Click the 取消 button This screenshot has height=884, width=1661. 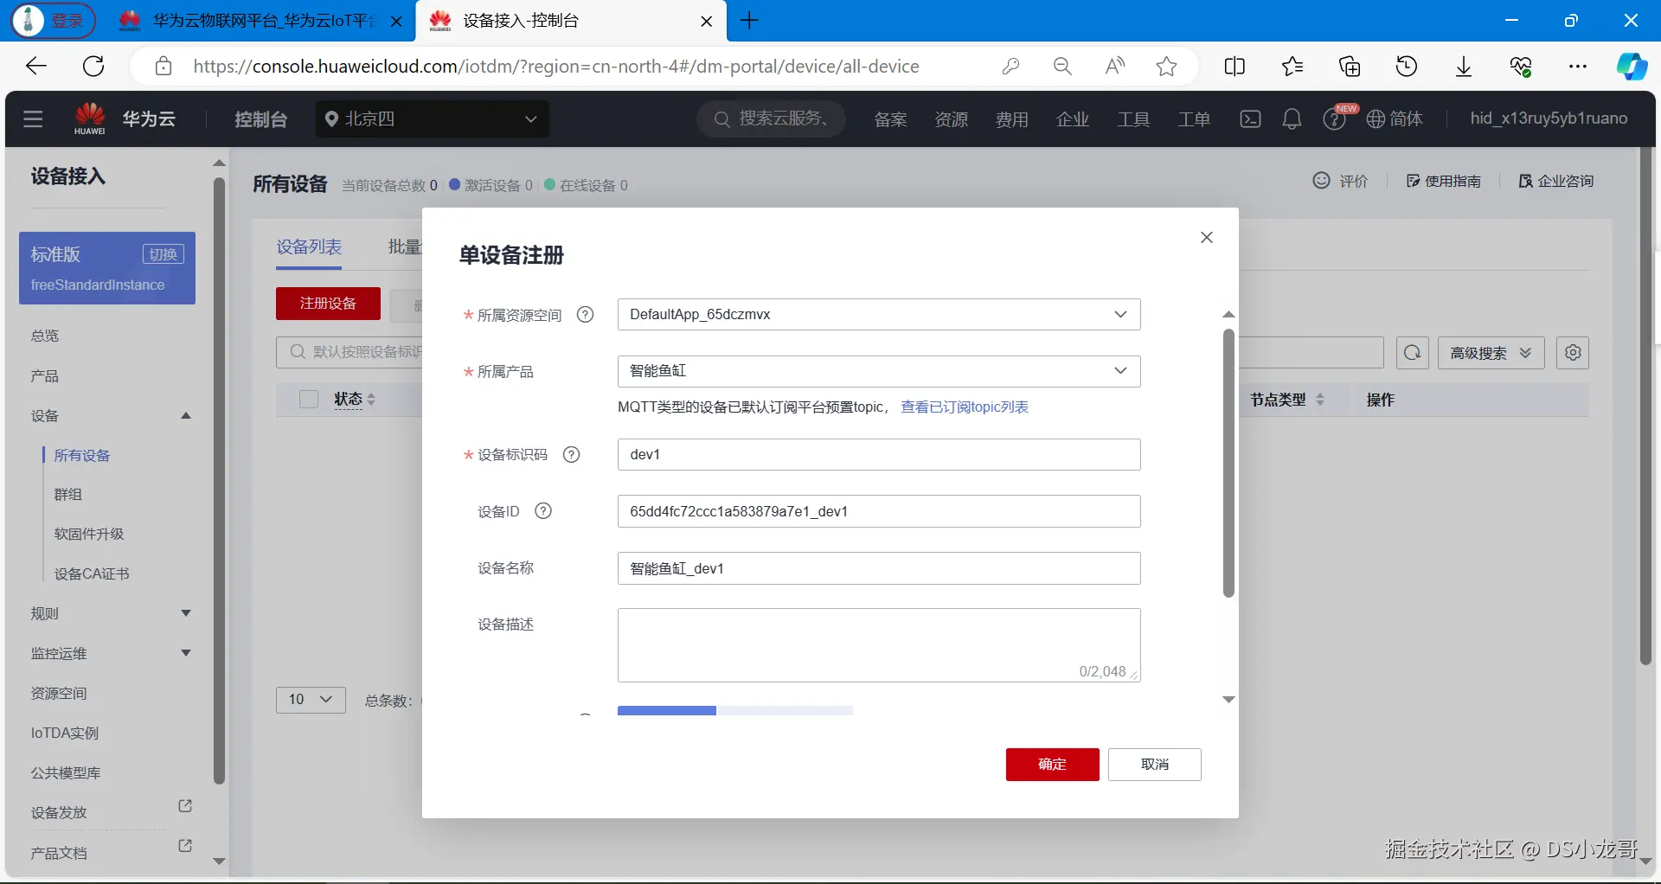click(x=1155, y=765)
